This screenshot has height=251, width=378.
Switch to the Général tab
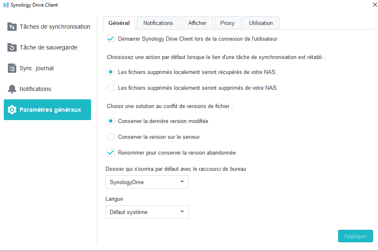coord(119,23)
